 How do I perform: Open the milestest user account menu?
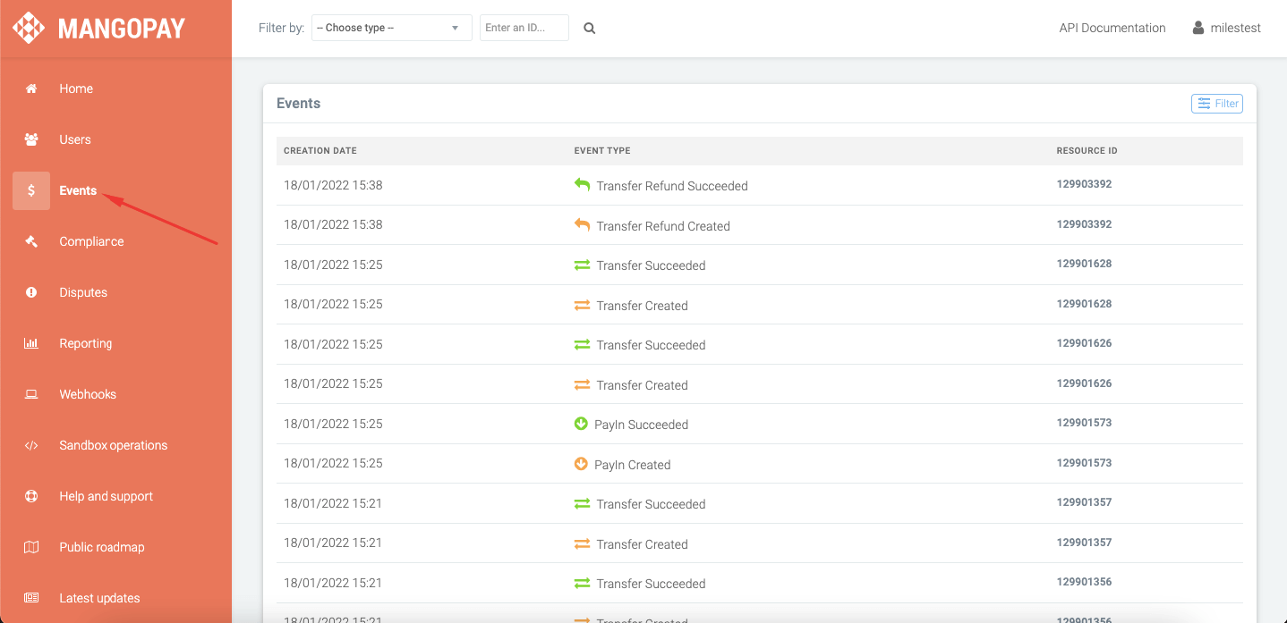tap(1226, 28)
